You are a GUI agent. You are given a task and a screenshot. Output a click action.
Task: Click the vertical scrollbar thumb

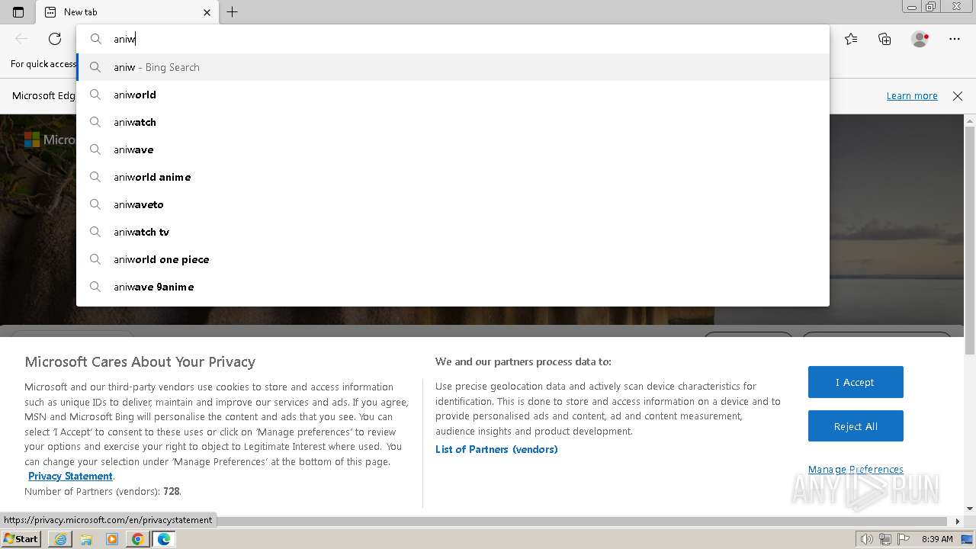pos(970,240)
